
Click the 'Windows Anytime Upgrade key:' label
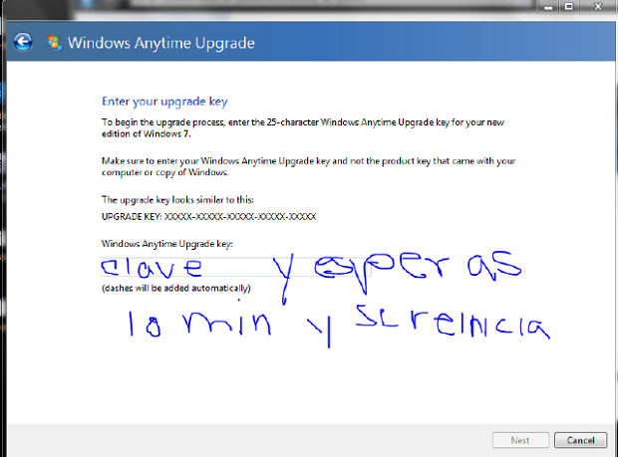tap(167, 244)
